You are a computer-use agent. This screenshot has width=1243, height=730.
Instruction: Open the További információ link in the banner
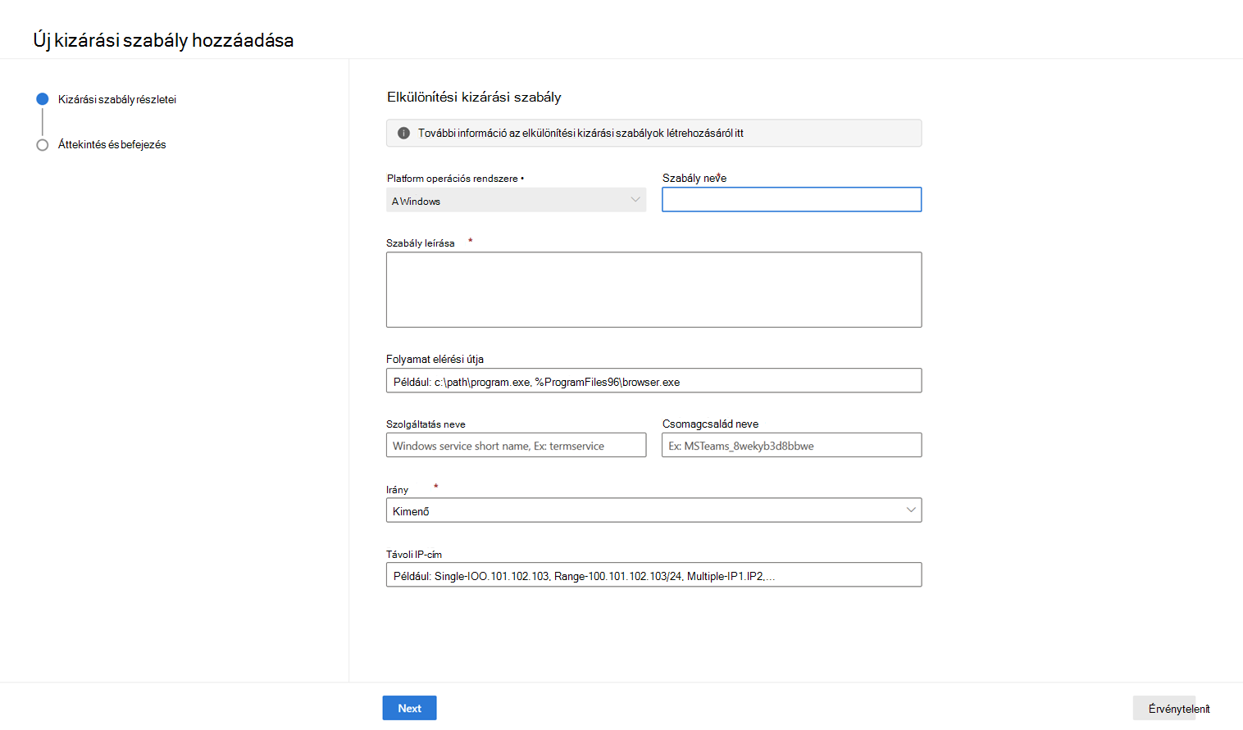point(581,134)
